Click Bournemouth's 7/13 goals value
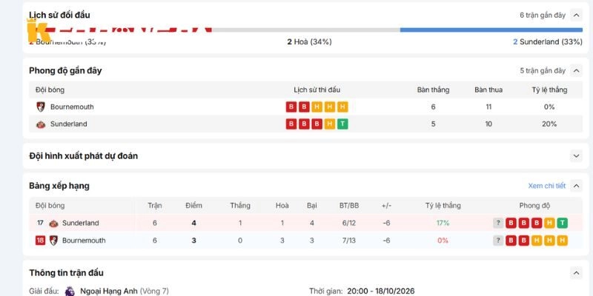Image resolution: width=593 pixels, height=296 pixels. 349,240
